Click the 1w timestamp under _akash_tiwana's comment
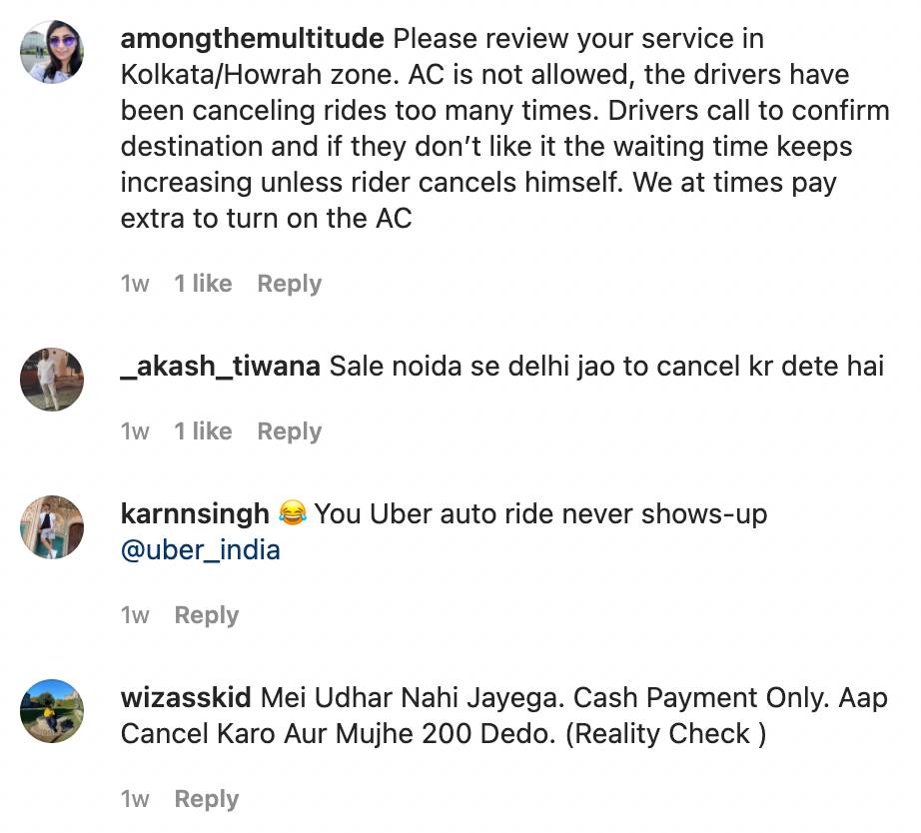Screen dimensions: 921x833 [x=135, y=431]
